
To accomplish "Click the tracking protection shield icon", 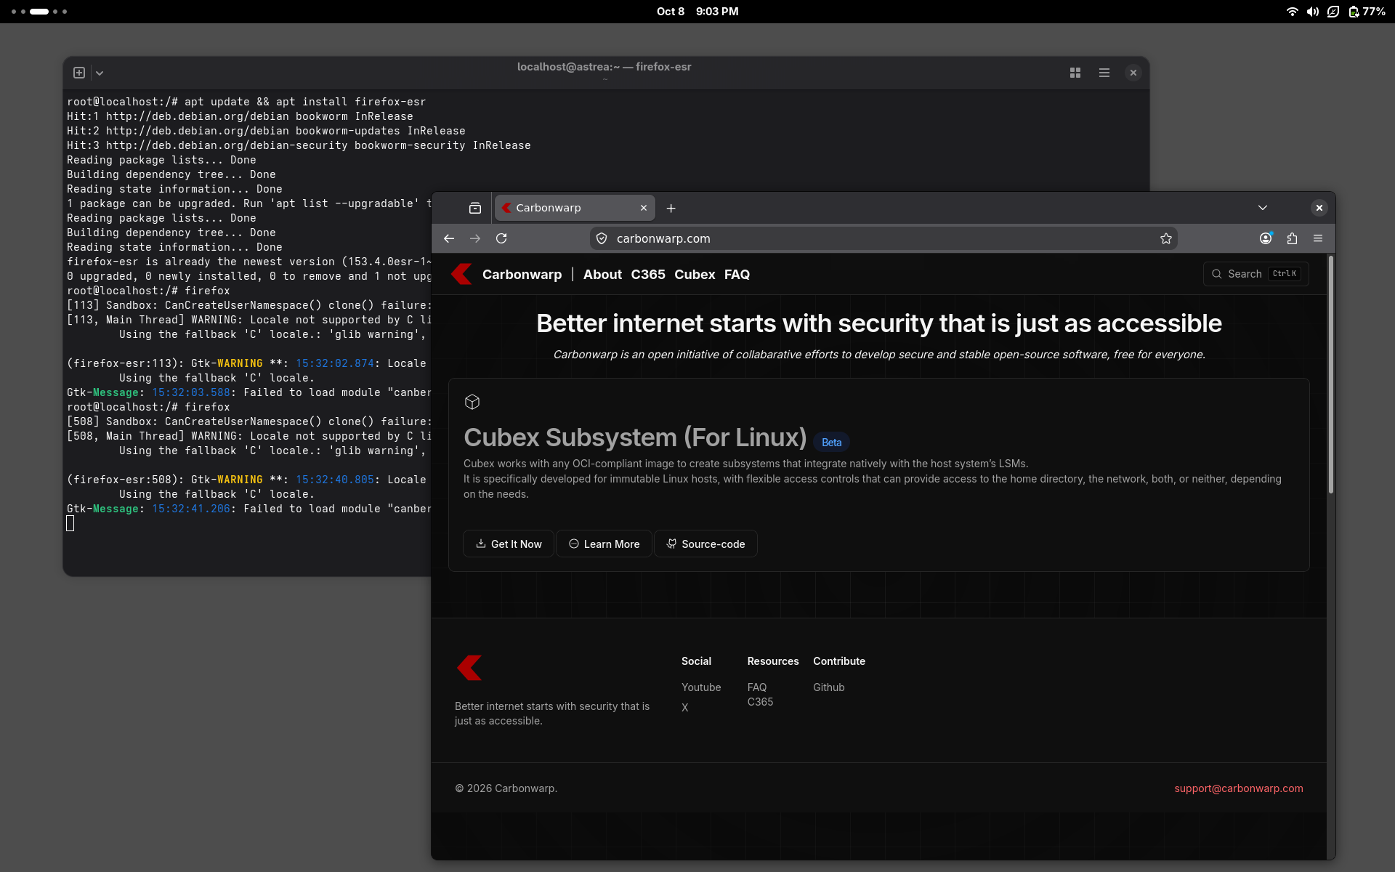I will coord(602,238).
